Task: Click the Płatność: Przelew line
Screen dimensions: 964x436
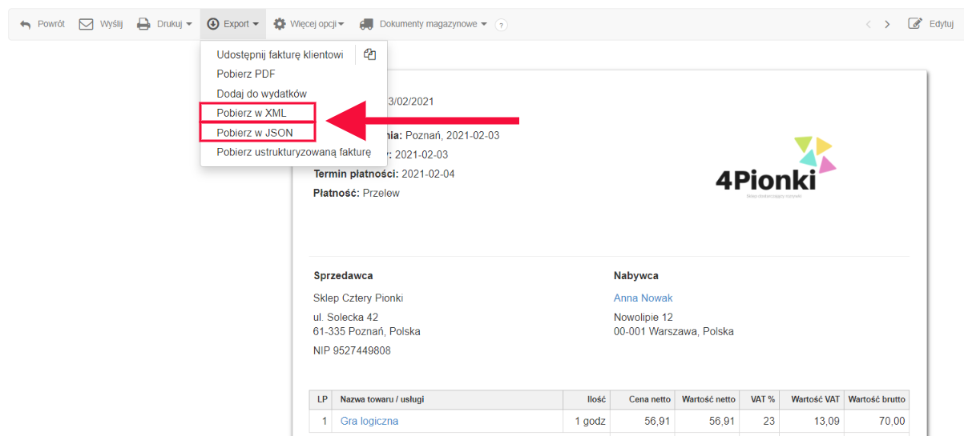Action: 357,193
